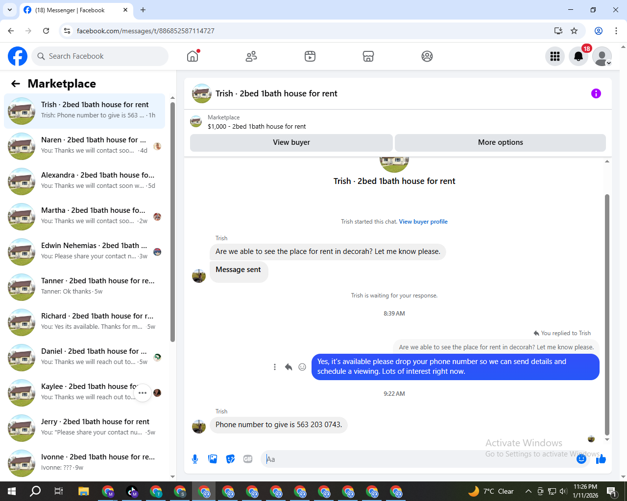
Task: Click the chat message scrollbar
Action: pos(607,315)
